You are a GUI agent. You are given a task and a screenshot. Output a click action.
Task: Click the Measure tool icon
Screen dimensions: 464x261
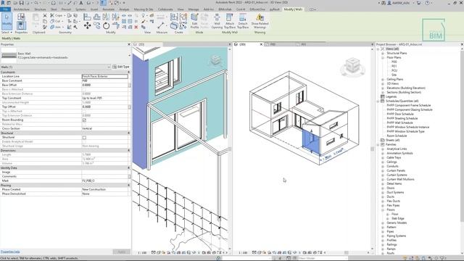point(161,26)
